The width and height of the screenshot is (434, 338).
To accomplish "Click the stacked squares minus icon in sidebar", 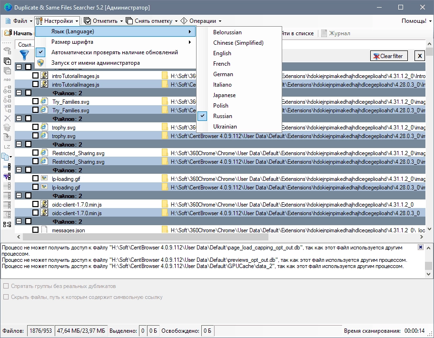I will point(7,71).
